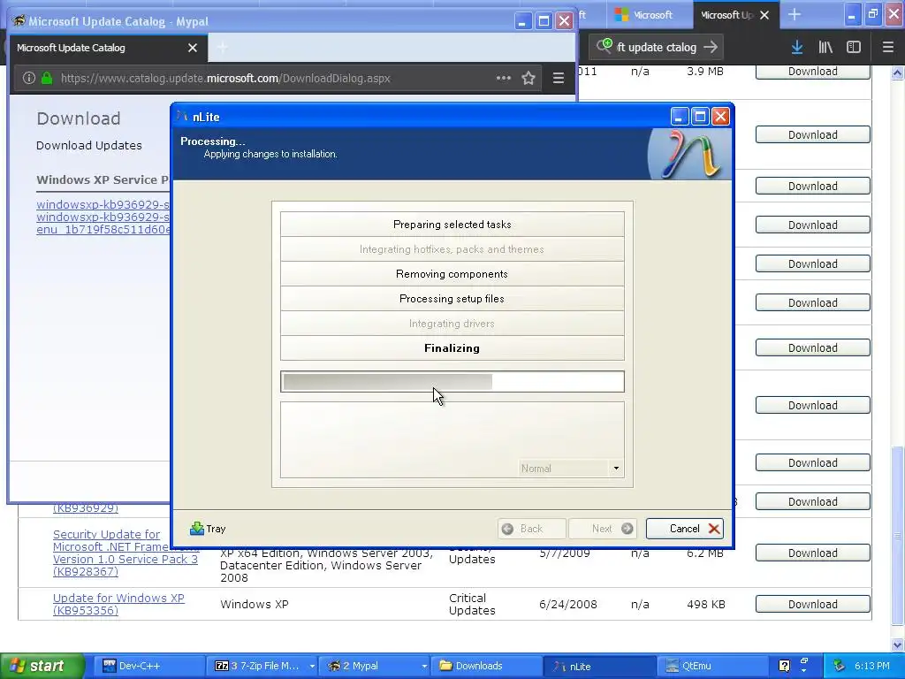The width and height of the screenshot is (905, 679).
Task: Click the Back button in nLite
Action: [x=531, y=529]
